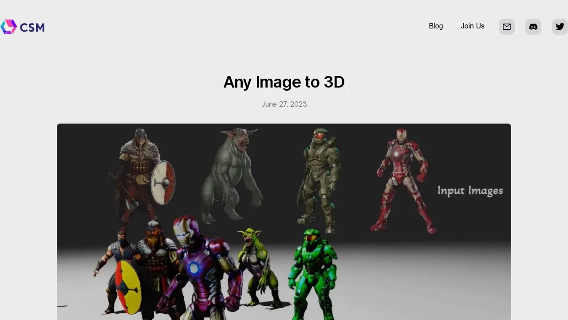Open the Twitter icon link
568x320 pixels.
tap(560, 27)
